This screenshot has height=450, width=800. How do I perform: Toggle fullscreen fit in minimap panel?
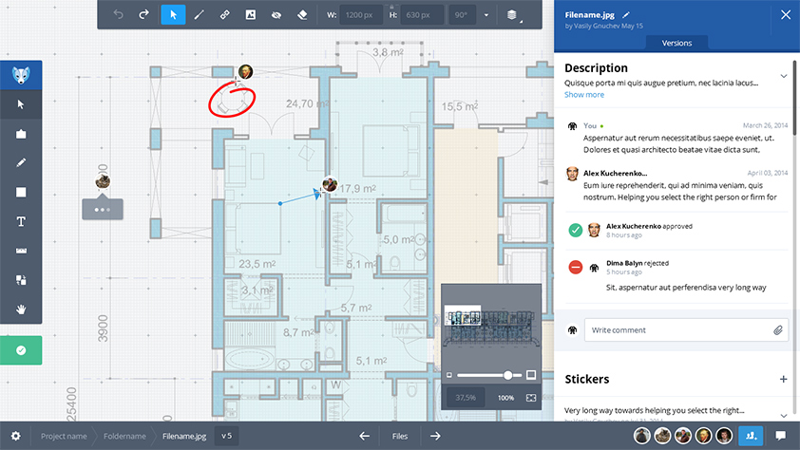click(x=531, y=397)
